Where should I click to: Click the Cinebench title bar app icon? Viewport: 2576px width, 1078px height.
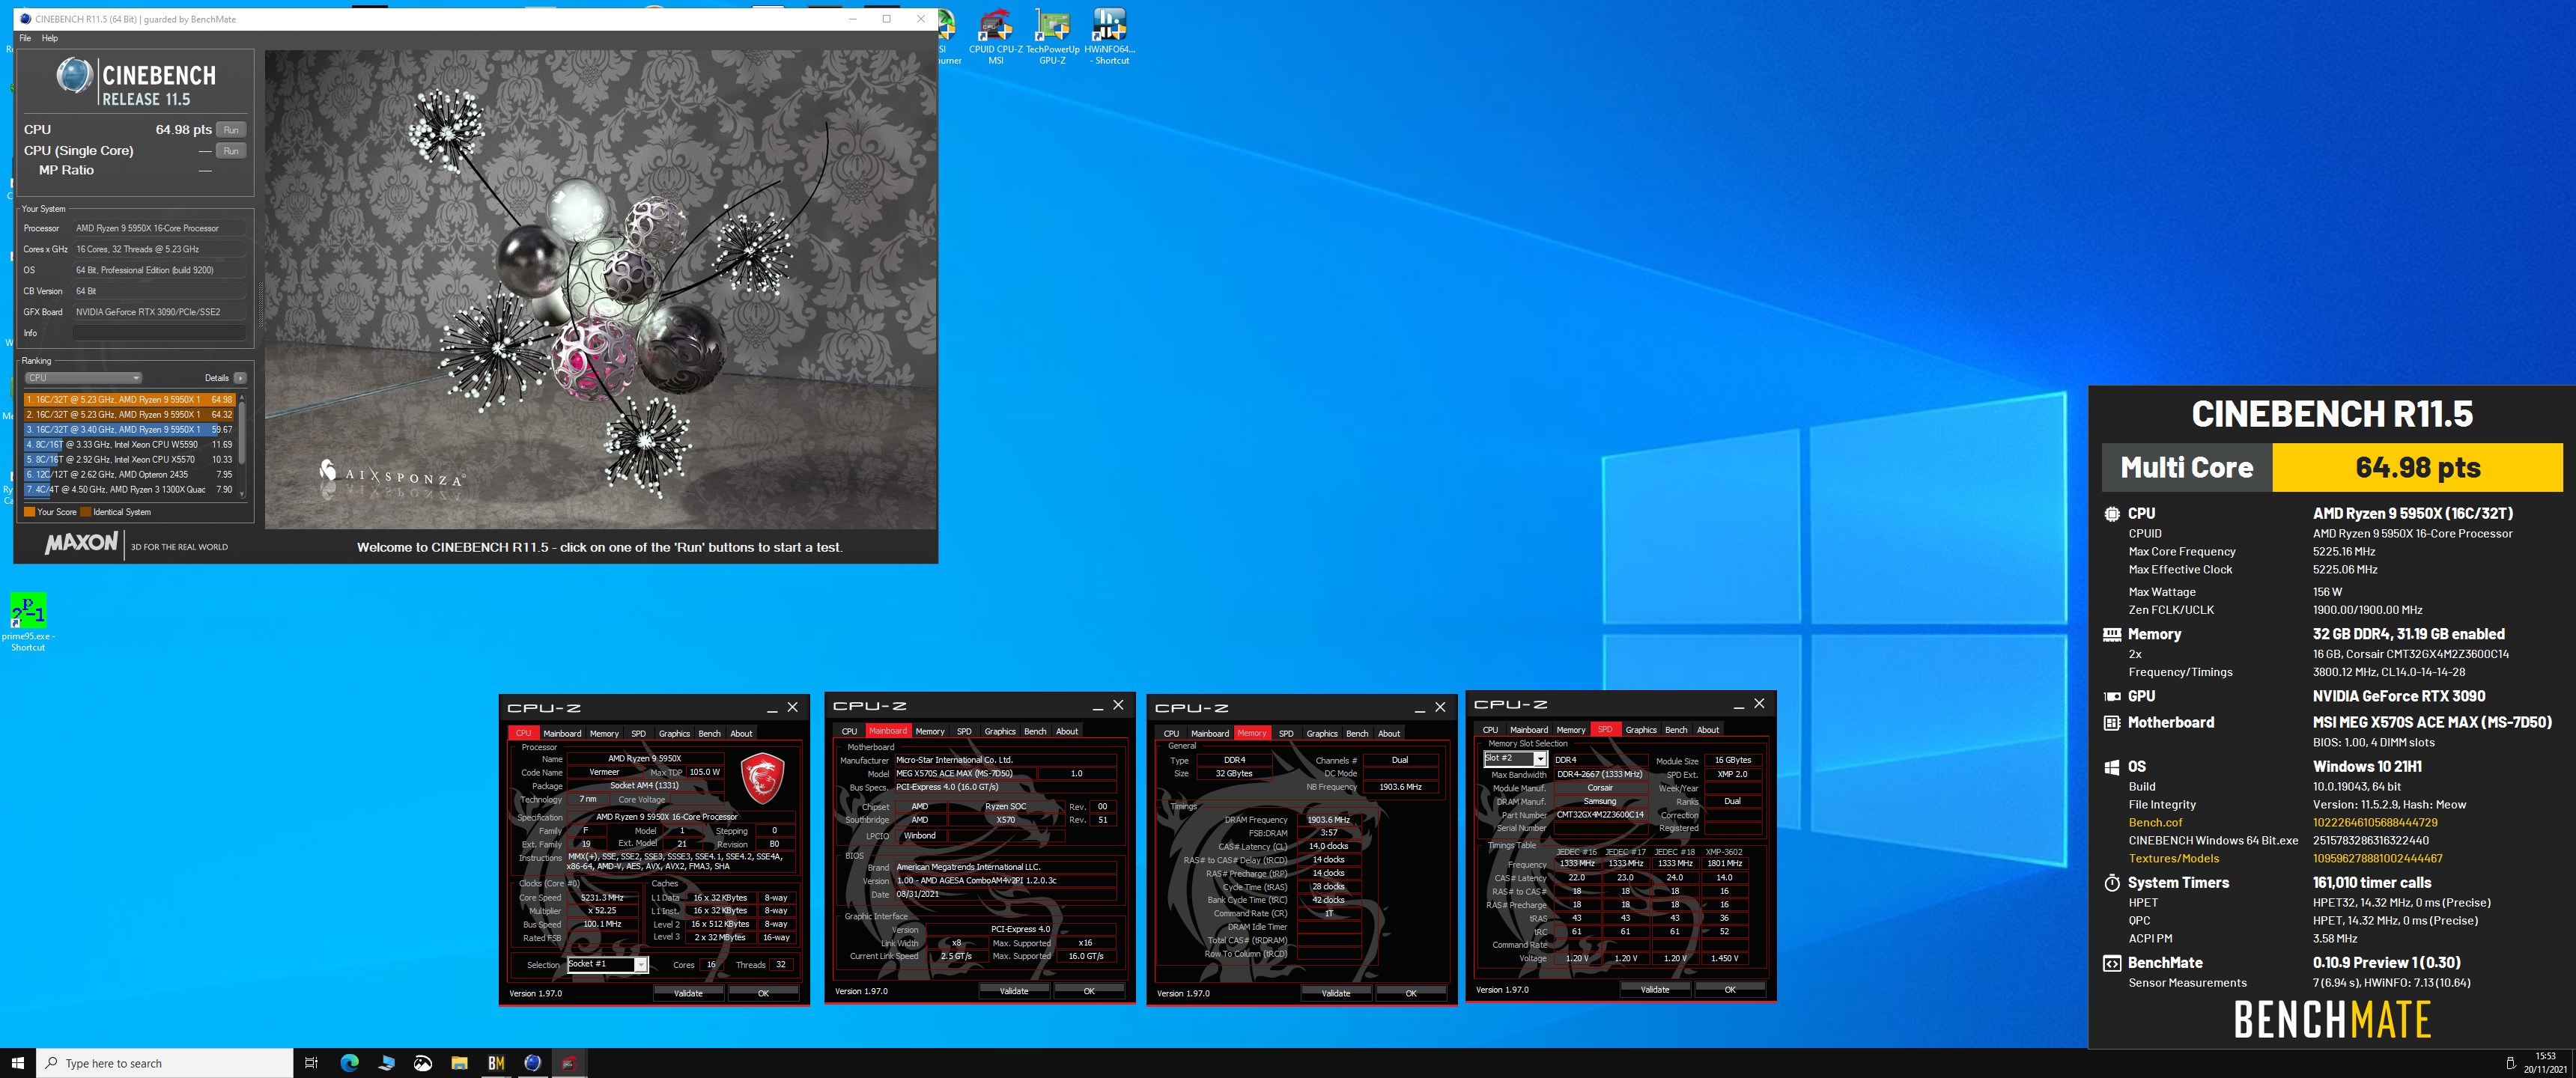click(26, 19)
